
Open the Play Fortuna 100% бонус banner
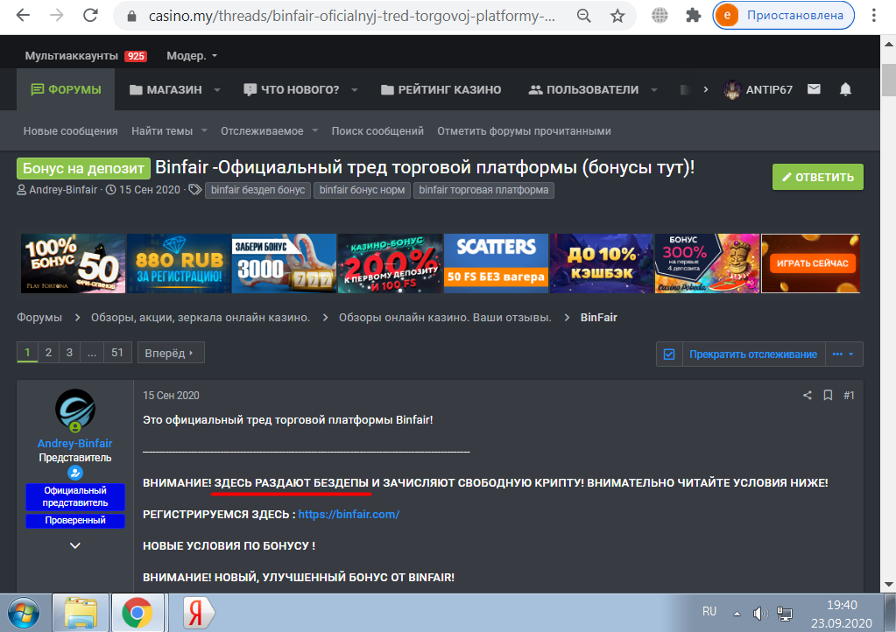click(x=74, y=263)
